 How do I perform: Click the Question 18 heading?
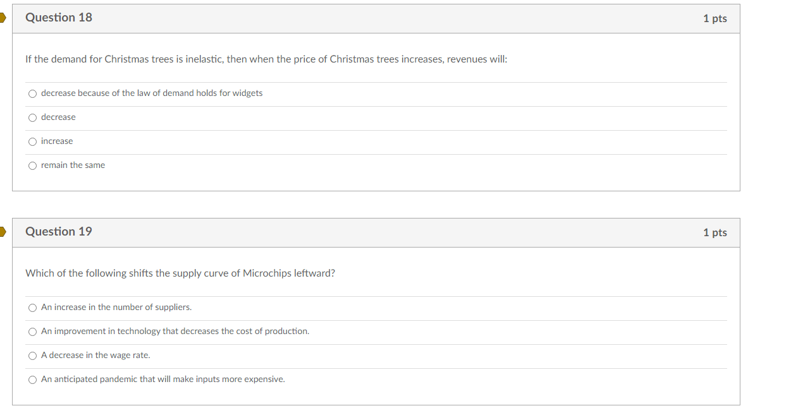[58, 18]
